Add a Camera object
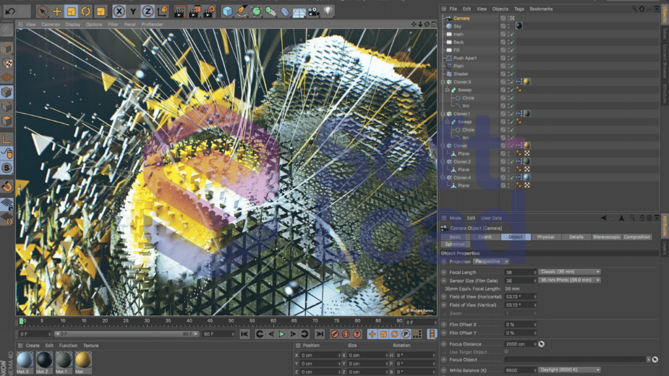The width and height of the screenshot is (669, 376). tap(314, 12)
